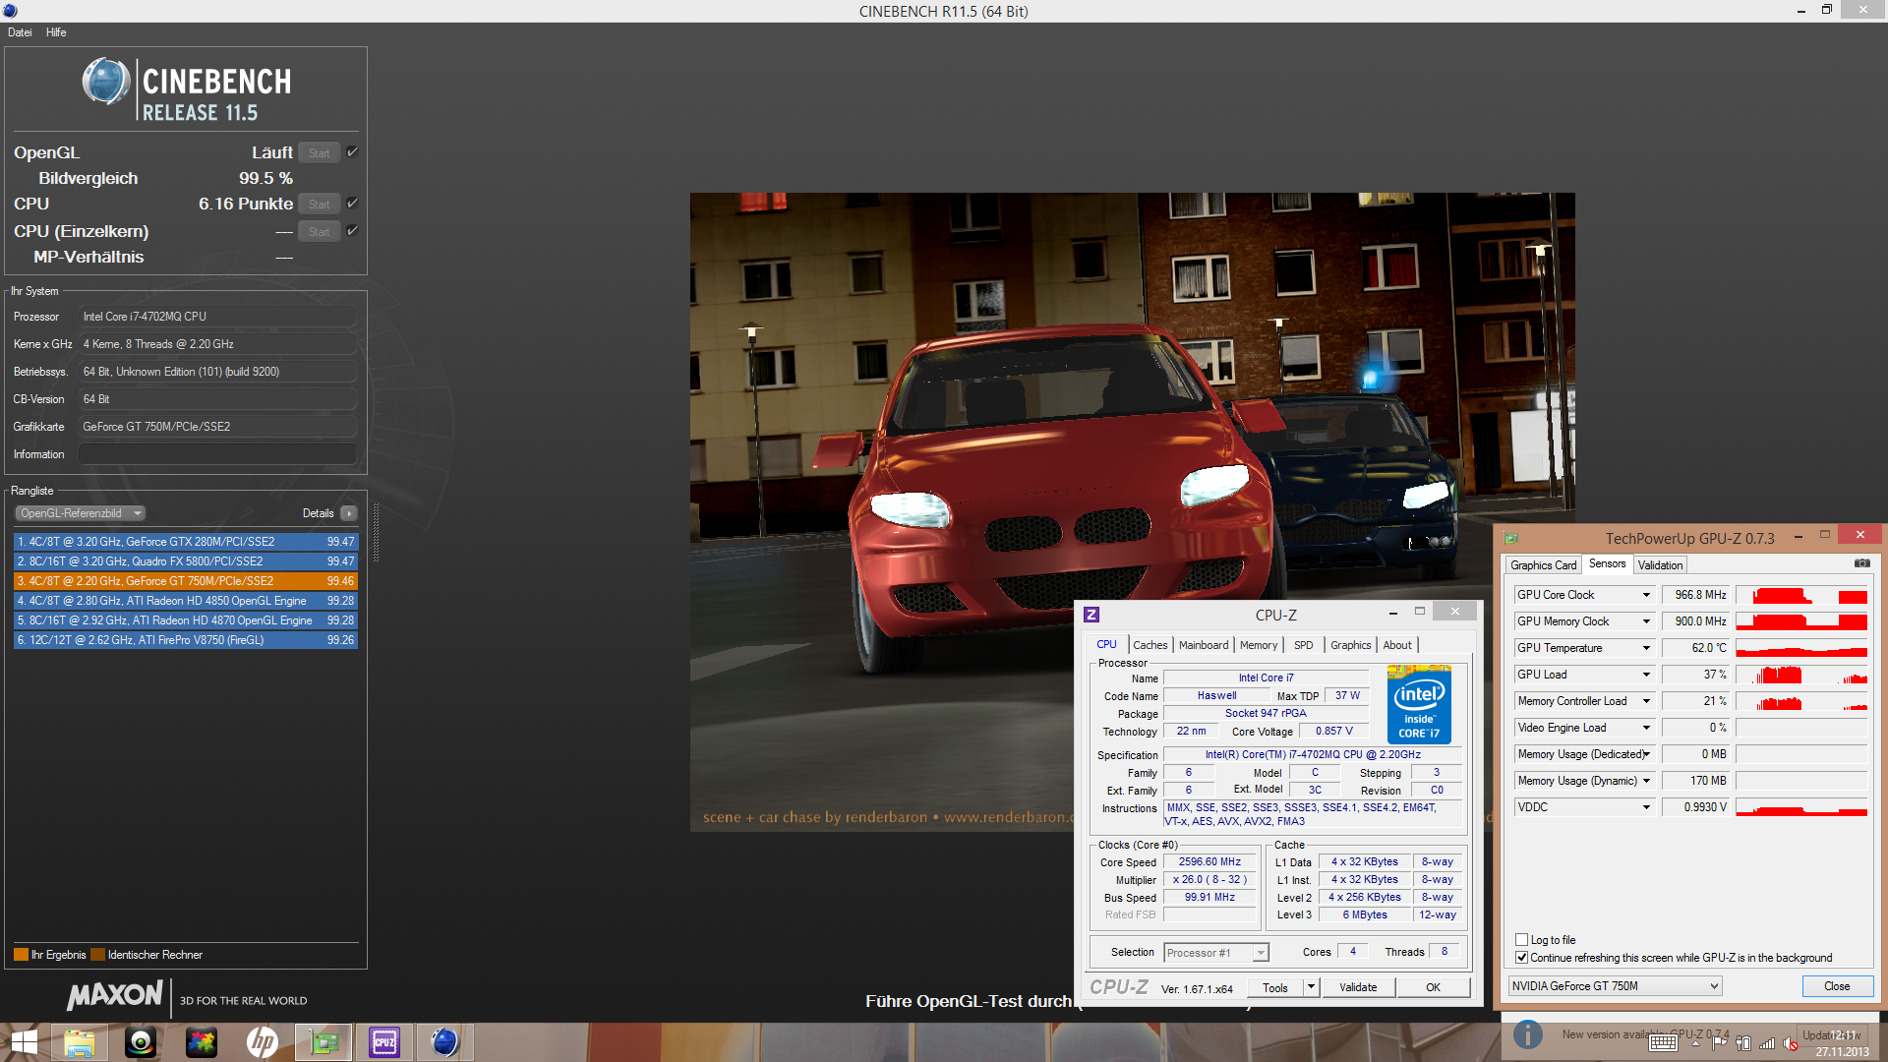Toggle the CPU (Einzelkern) checkbox
Image resolution: width=1888 pixels, height=1062 pixels.
[x=352, y=231]
